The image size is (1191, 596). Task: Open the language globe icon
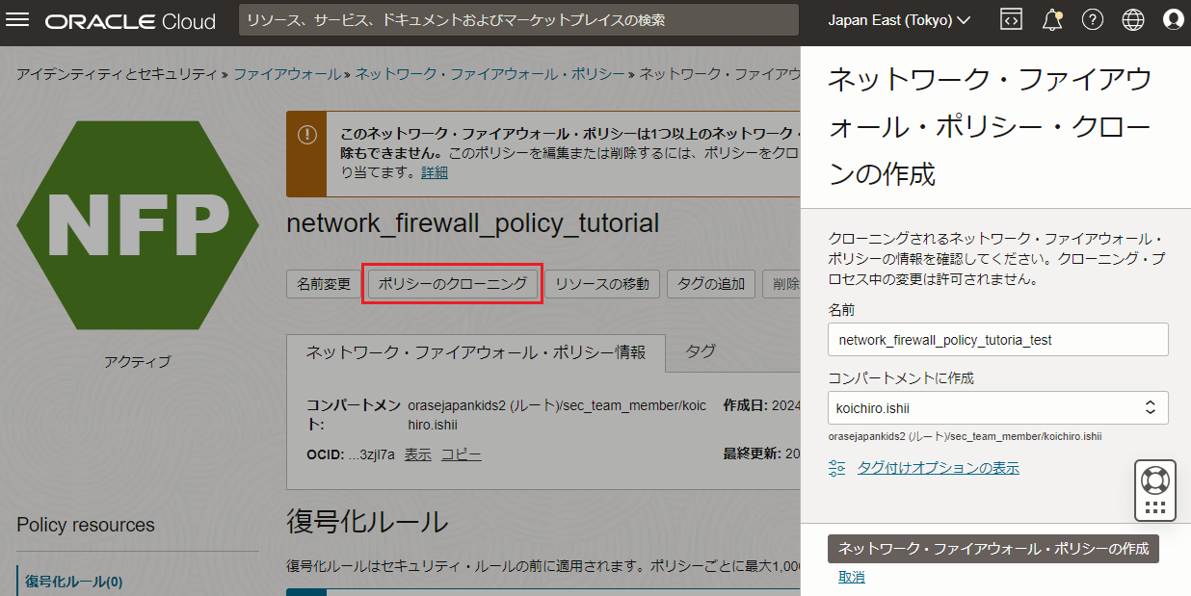click(1133, 20)
